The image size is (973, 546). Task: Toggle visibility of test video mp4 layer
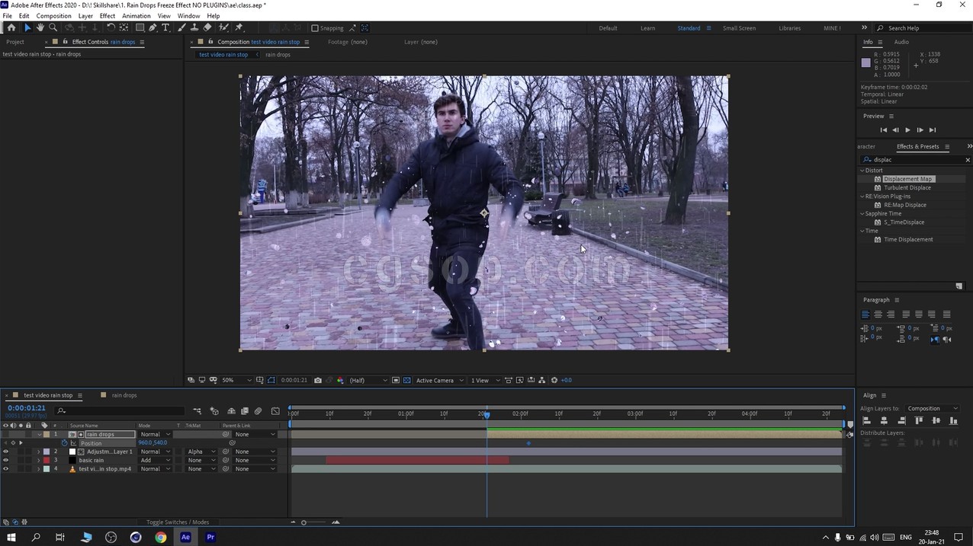point(5,469)
